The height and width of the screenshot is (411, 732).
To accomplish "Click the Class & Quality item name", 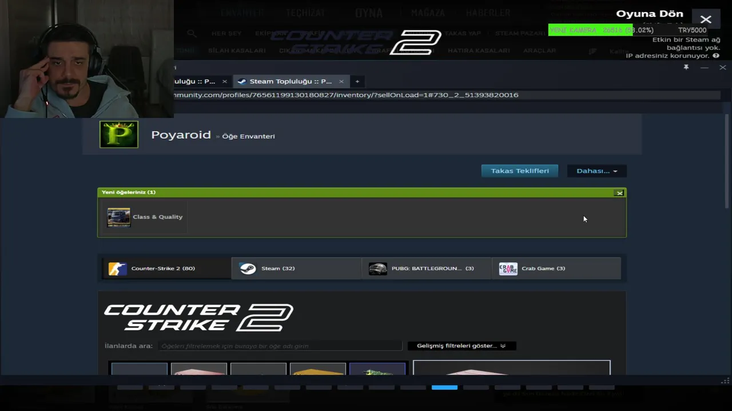I will point(157,217).
